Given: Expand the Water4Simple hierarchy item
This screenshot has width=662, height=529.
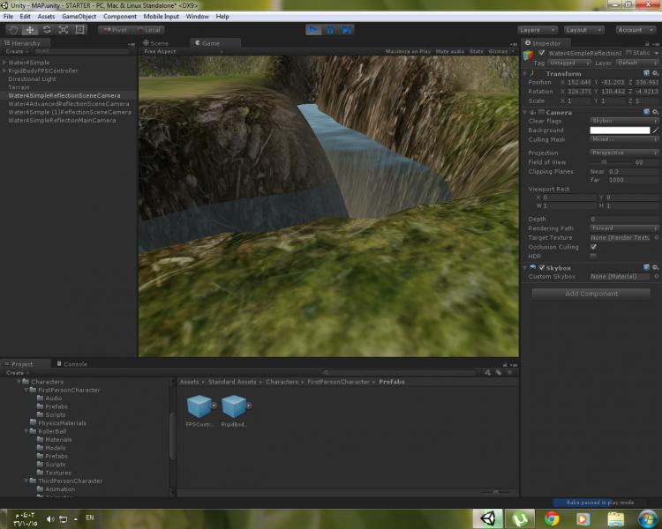Looking at the screenshot, I should click(x=4, y=63).
